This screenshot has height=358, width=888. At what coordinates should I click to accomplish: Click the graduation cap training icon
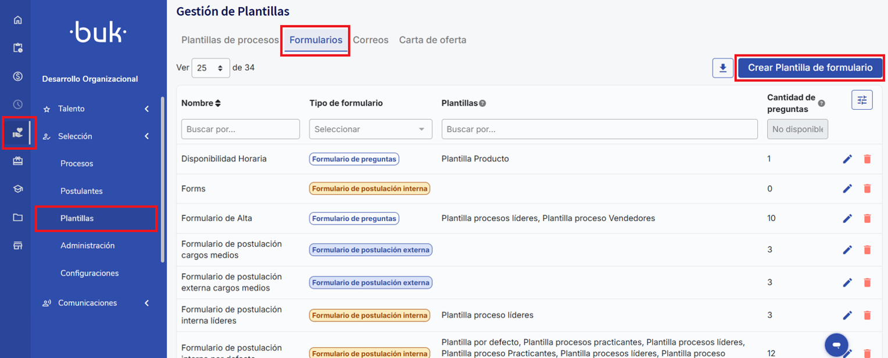(17, 189)
